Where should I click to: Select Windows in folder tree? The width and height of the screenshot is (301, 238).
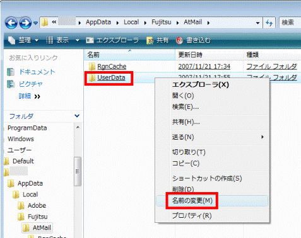[21, 139]
